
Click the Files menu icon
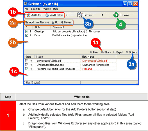point(91,52)
